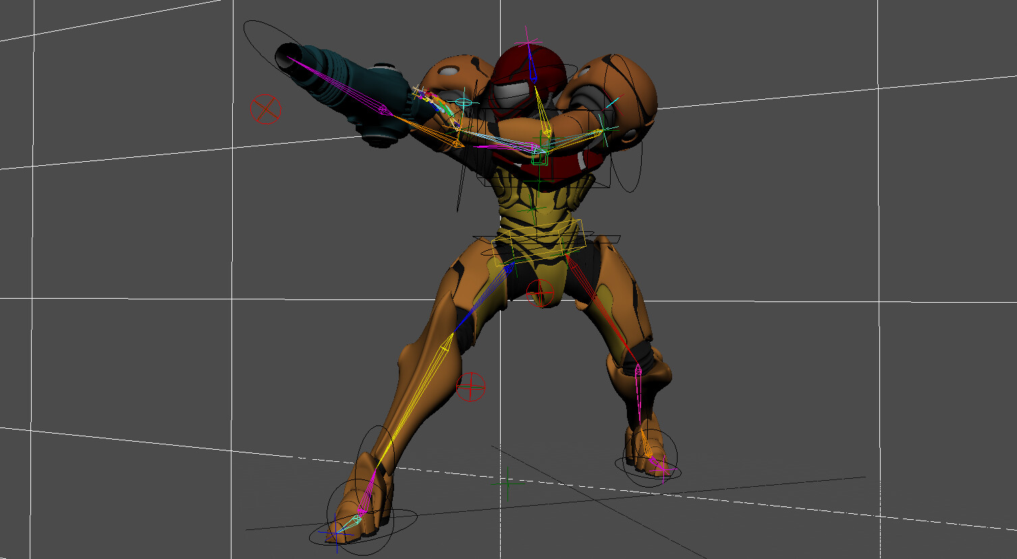Select the magenta head control above the helmet
1017x559 pixels.
(529, 42)
